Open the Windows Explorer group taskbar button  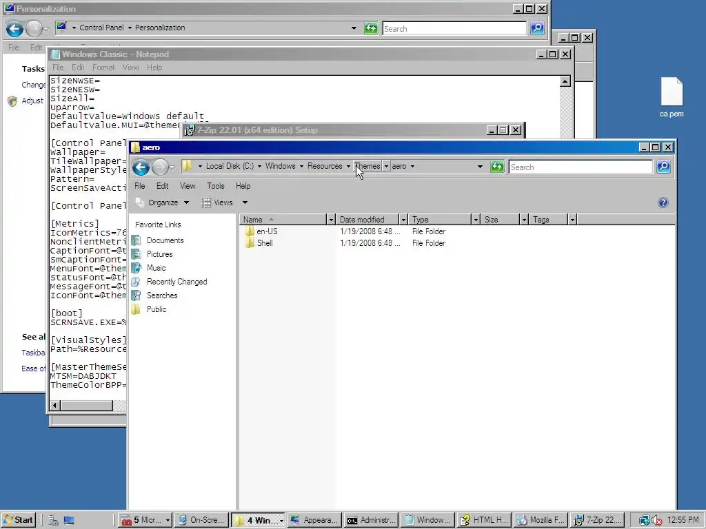coord(258,520)
